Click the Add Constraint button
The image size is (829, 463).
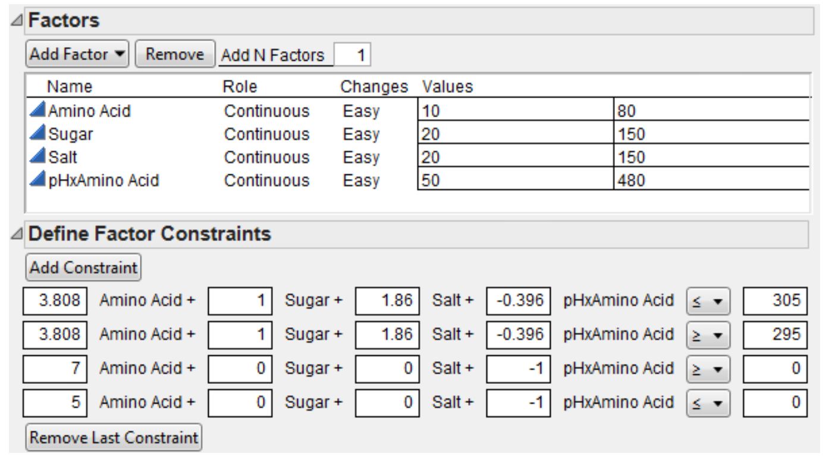(x=83, y=267)
